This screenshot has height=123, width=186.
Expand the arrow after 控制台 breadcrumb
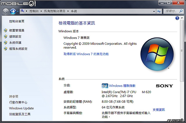point(41,11)
